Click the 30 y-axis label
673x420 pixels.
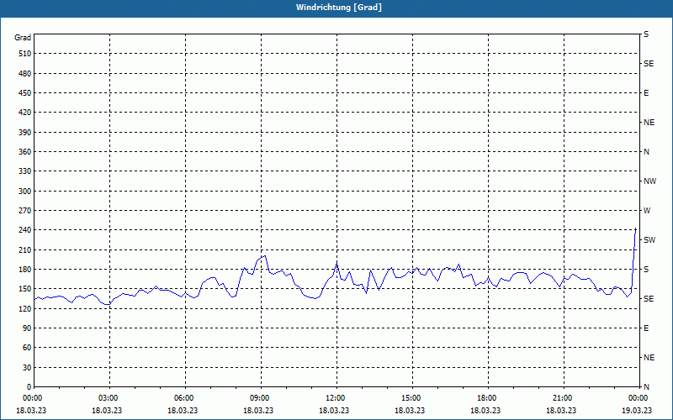[27, 367]
